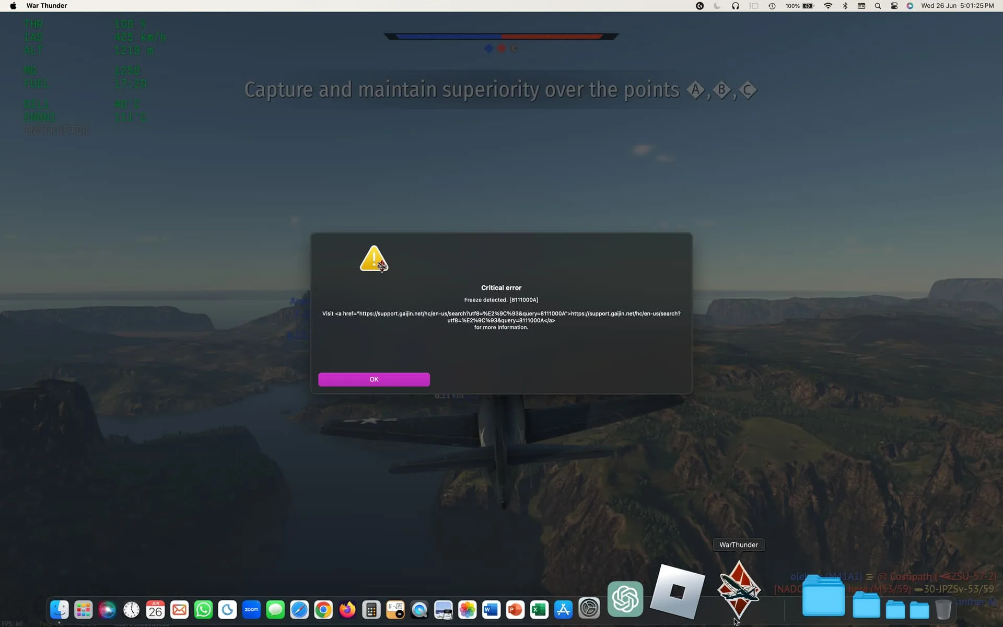
Task: Launch Zoom from the Dock
Action: point(251,609)
